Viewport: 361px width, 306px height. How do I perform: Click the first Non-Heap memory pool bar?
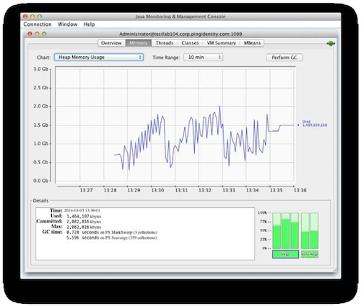(305, 230)
